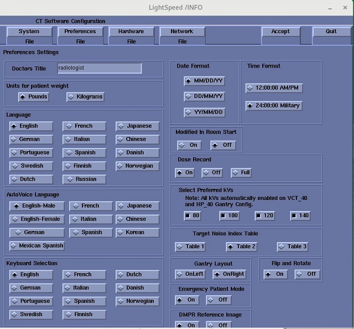Open the Network configuration tab
The width and height of the screenshot is (354, 329).
[x=182, y=32]
